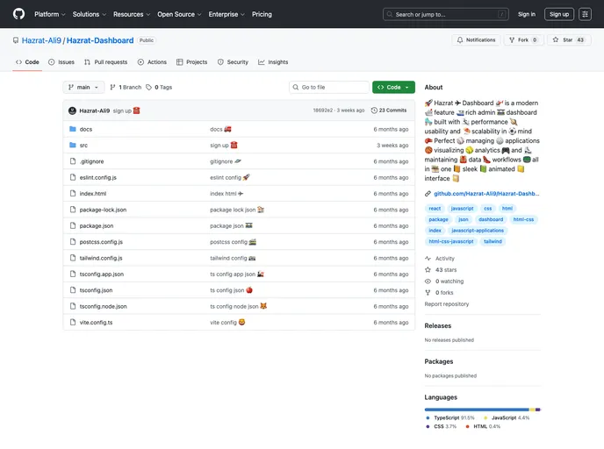The image size is (604, 449).
Task: Open the Projects tab
Action: click(192, 62)
